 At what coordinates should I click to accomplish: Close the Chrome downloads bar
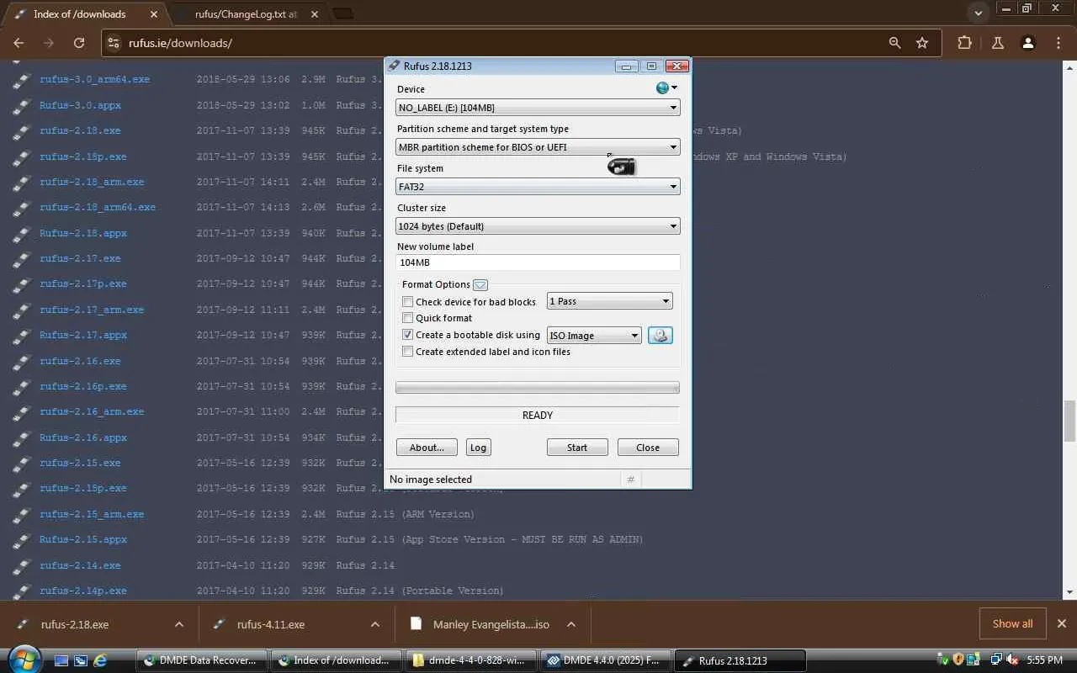pyautogui.click(x=1061, y=623)
